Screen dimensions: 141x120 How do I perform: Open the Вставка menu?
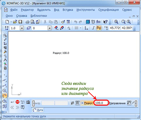pyautogui.click(x=68, y=10)
